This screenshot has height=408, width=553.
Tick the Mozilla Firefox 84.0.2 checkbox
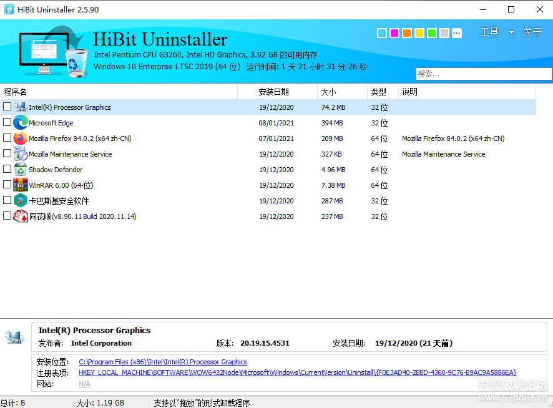pos(7,137)
